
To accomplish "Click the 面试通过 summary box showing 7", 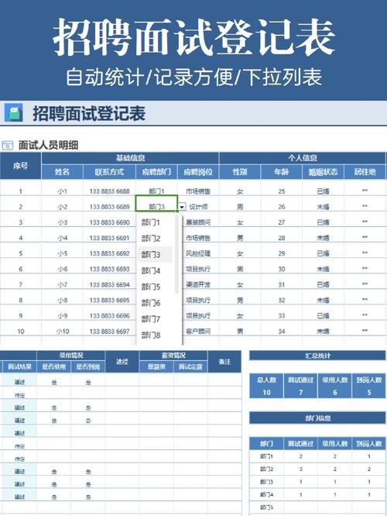I will 300,386.
